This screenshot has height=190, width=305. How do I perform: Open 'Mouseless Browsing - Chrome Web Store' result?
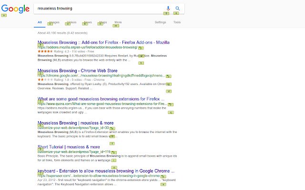click(x=77, y=71)
